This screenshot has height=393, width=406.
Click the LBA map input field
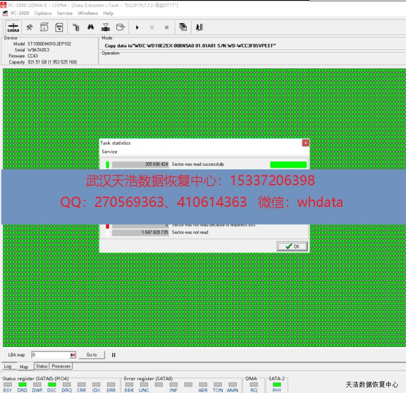tap(51, 355)
